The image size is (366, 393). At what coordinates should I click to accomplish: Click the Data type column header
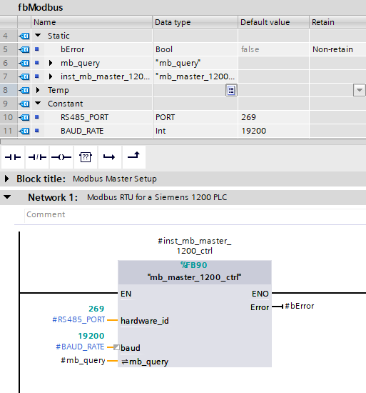[x=195, y=22]
